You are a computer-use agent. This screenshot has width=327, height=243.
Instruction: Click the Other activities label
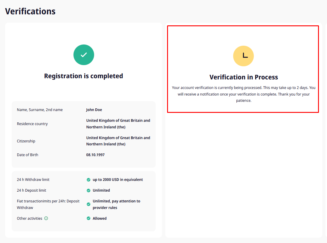[x=29, y=218]
